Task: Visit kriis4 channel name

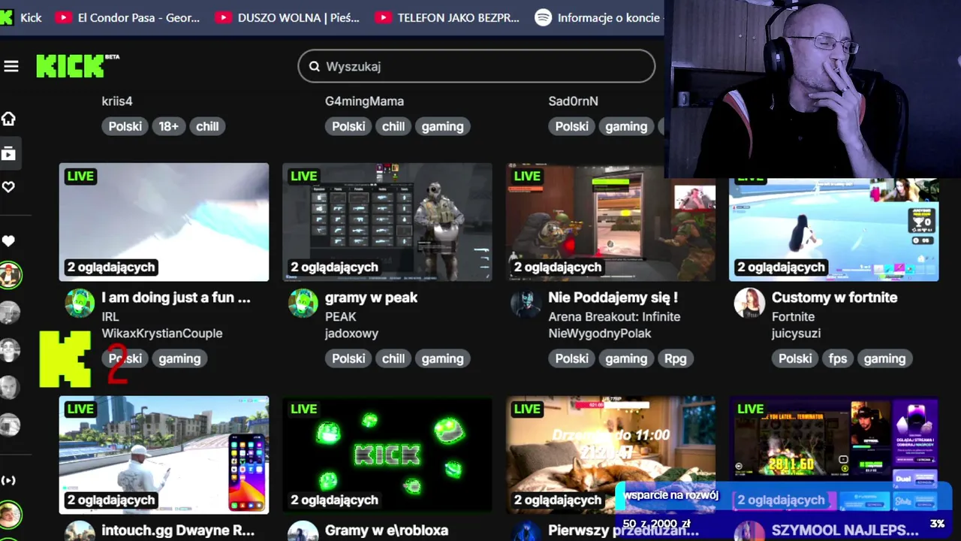Action: pos(117,101)
